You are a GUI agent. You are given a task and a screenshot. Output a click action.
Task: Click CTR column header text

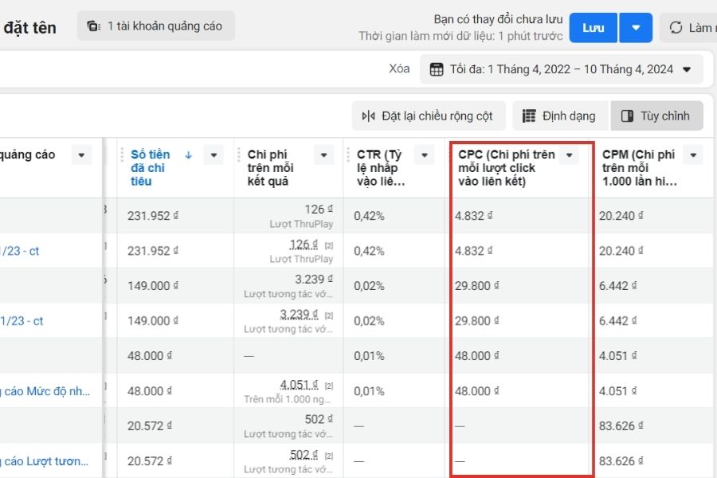[381, 168]
